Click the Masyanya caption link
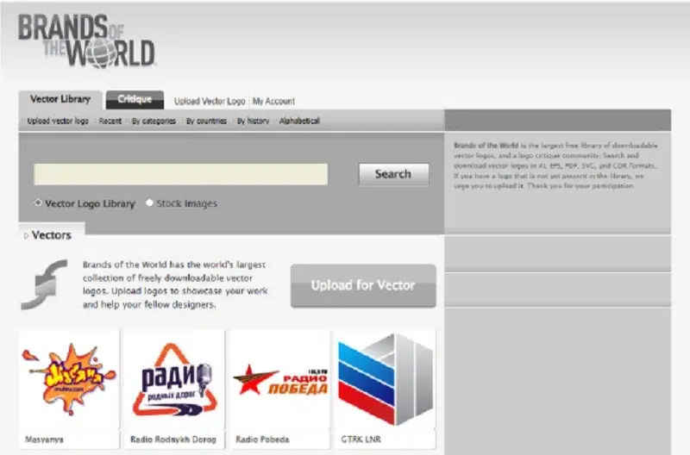 click(x=44, y=439)
